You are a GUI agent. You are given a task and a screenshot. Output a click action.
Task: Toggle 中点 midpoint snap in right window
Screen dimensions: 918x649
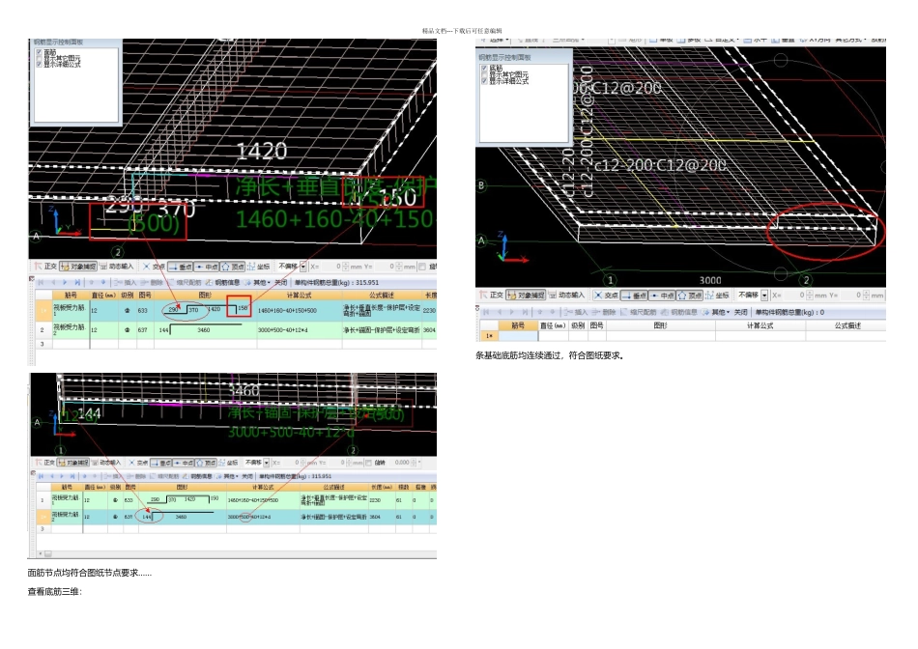click(662, 295)
